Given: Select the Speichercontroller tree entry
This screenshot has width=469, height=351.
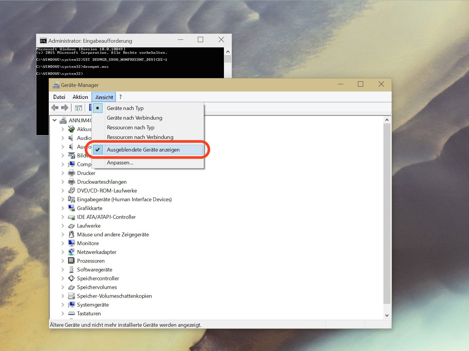Looking at the screenshot, I should 98,278.
